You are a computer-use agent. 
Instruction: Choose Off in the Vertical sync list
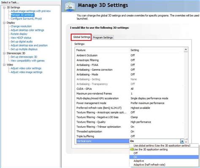click(135, 153)
